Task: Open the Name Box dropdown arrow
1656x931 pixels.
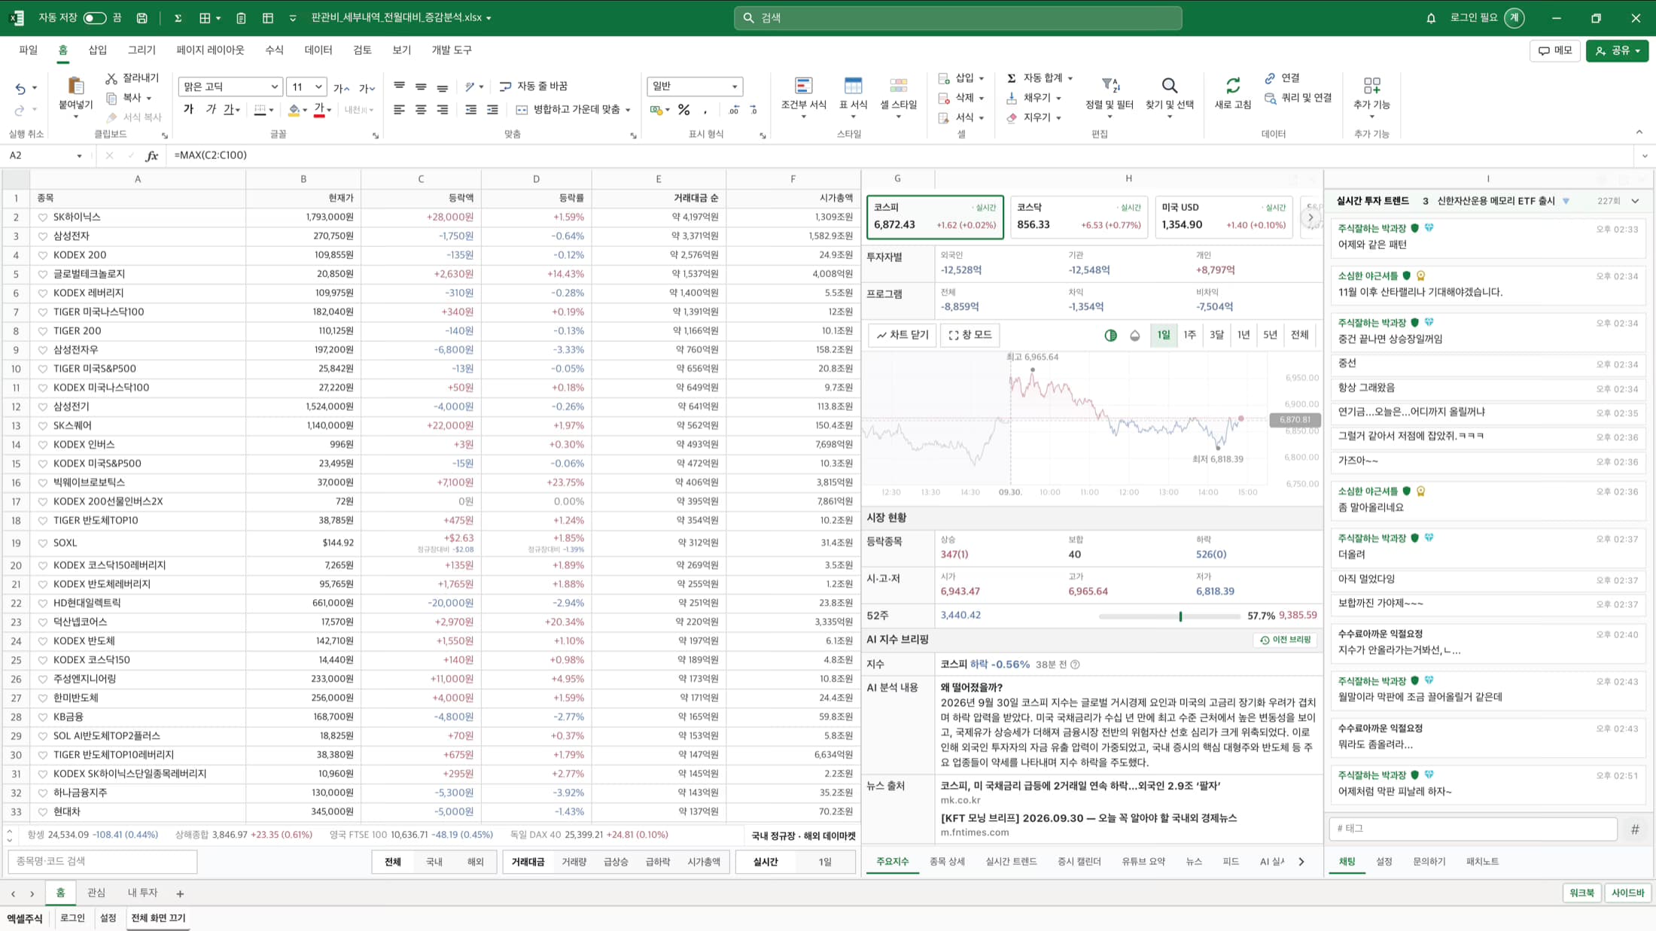Action: [x=79, y=156]
